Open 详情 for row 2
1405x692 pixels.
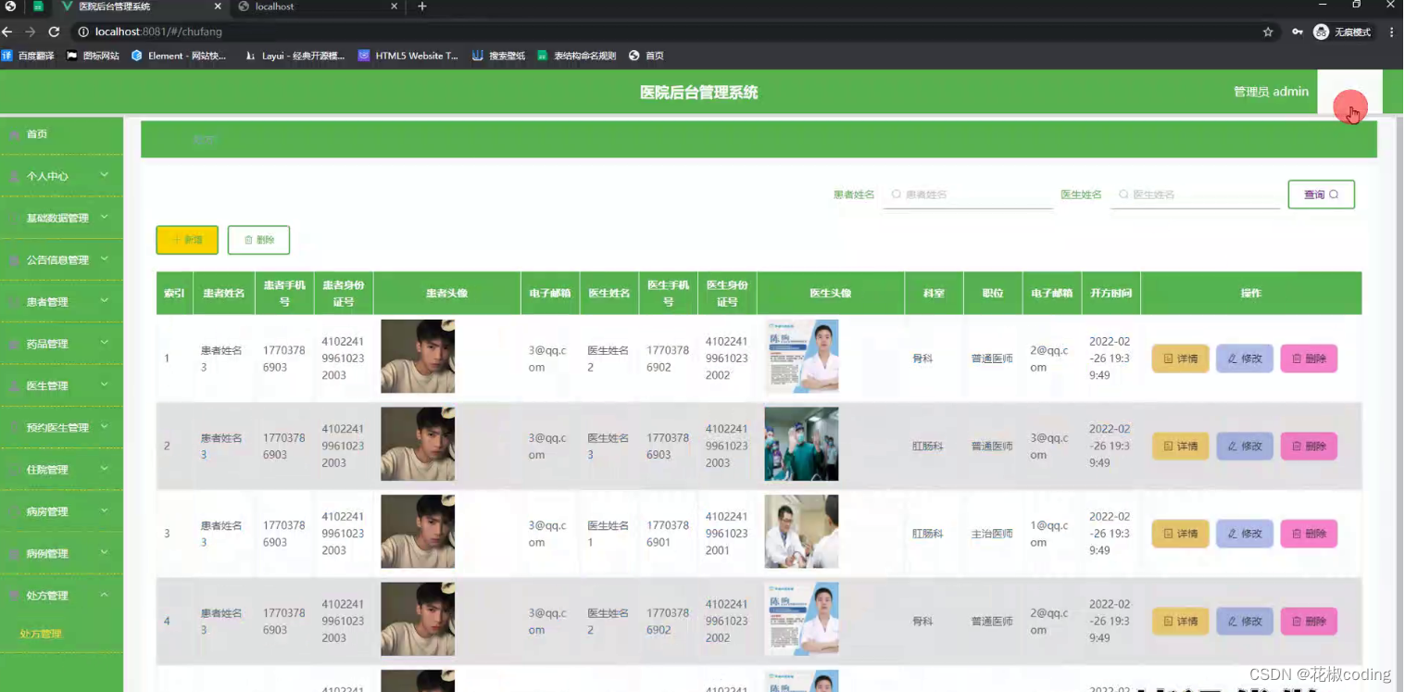1180,447
